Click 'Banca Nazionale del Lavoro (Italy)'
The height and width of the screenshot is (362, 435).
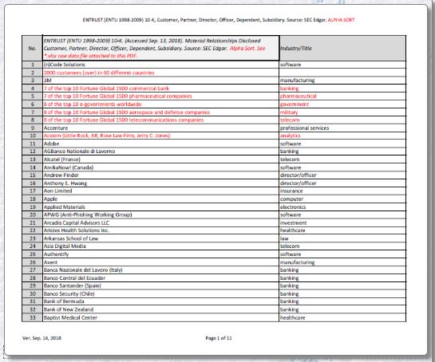(83, 270)
